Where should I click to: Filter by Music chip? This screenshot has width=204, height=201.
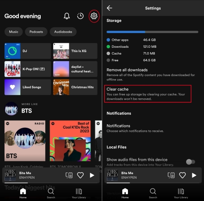(x=13, y=32)
